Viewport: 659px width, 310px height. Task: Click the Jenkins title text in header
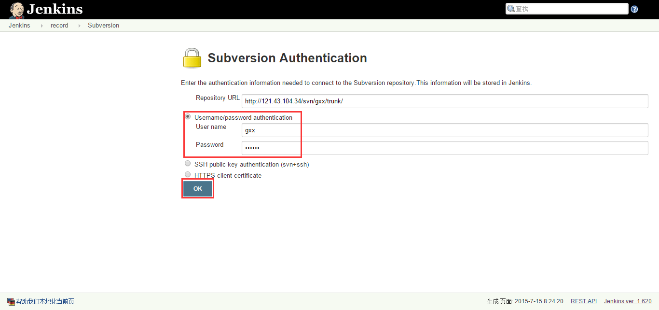[x=55, y=9]
